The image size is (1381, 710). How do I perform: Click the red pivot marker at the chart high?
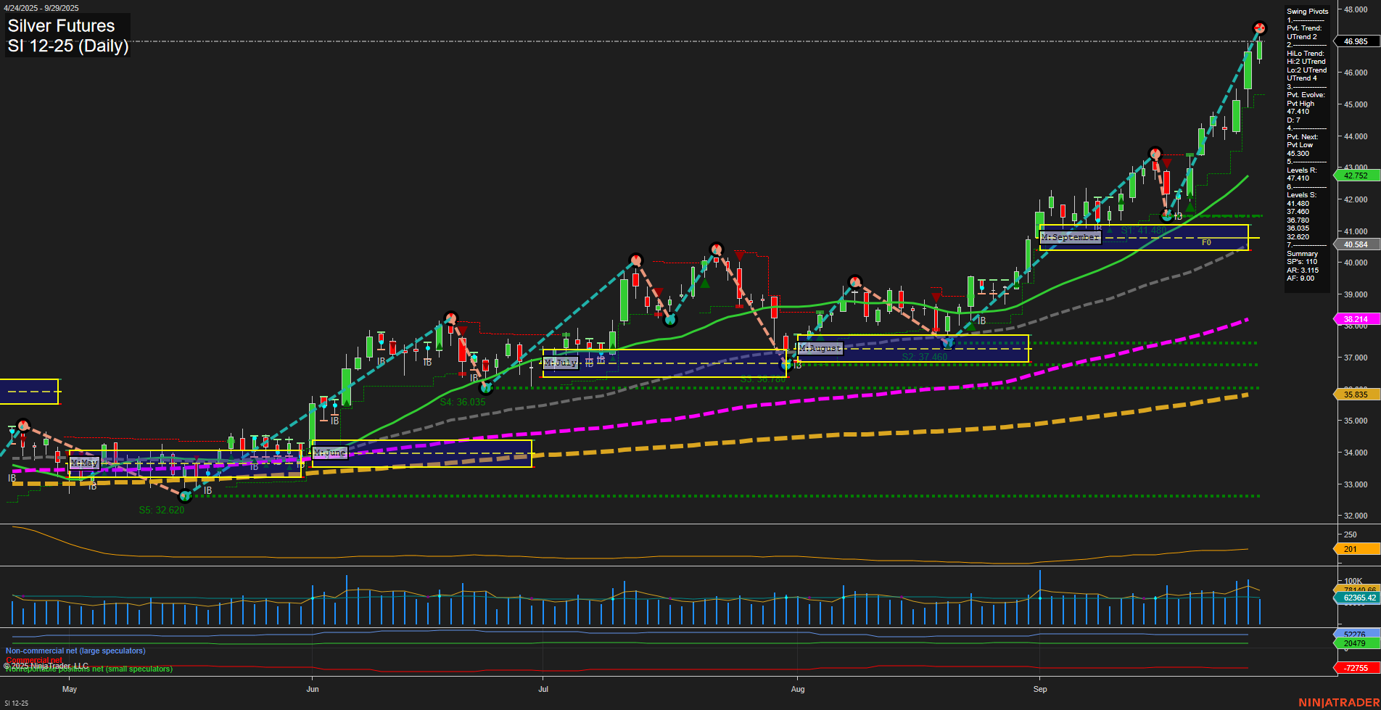pyautogui.click(x=1260, y=28)
